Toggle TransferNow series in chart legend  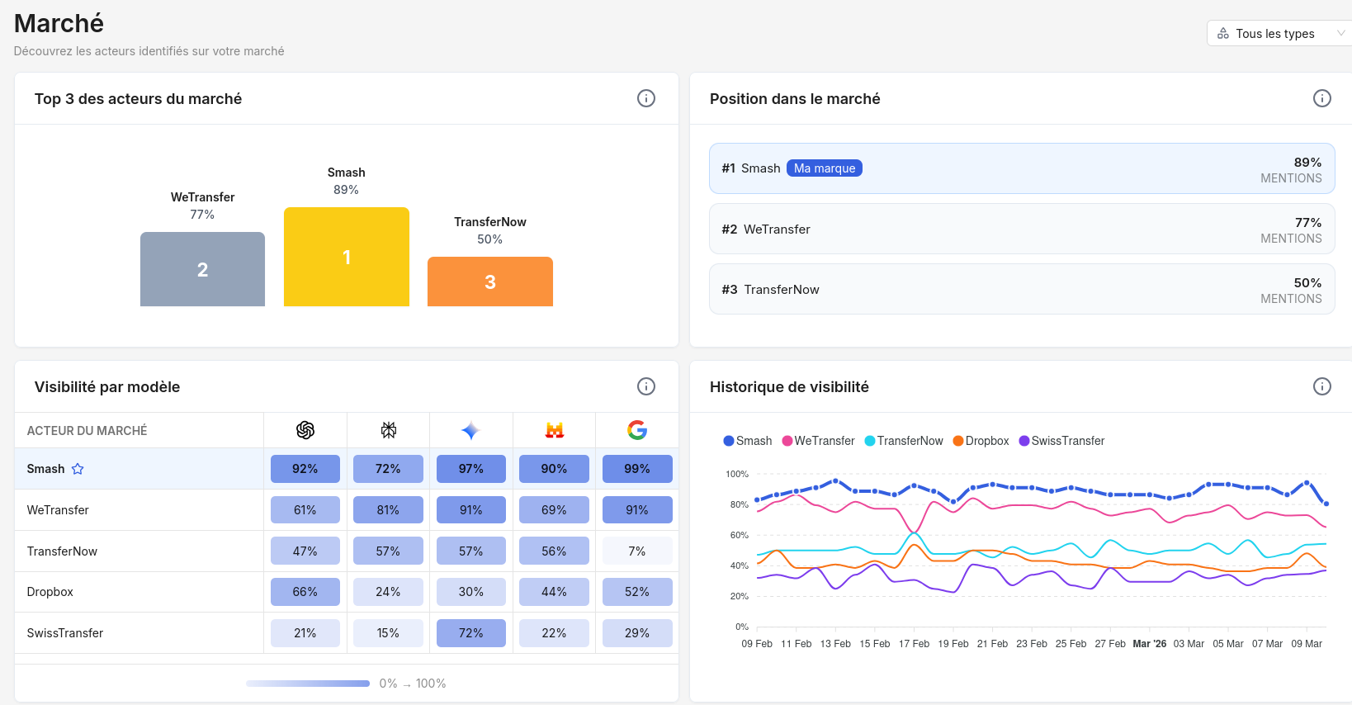tap(904, 441)
